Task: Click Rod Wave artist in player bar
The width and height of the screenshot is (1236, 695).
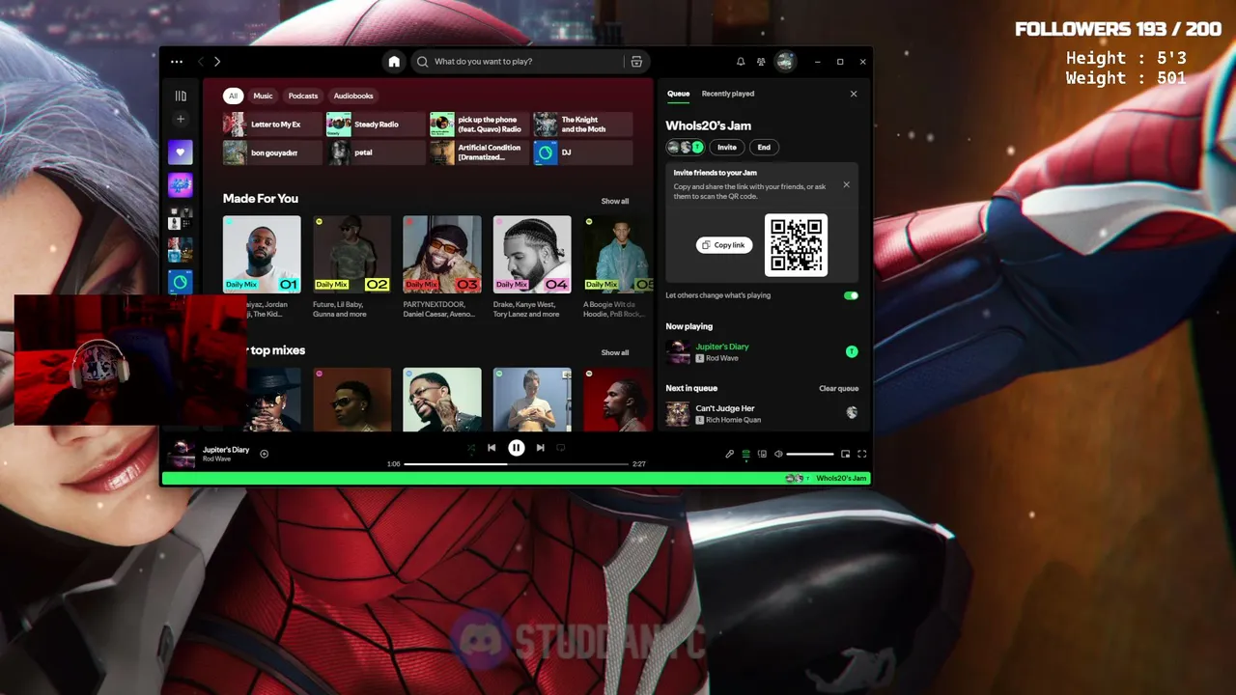Action: pos(216,459)
